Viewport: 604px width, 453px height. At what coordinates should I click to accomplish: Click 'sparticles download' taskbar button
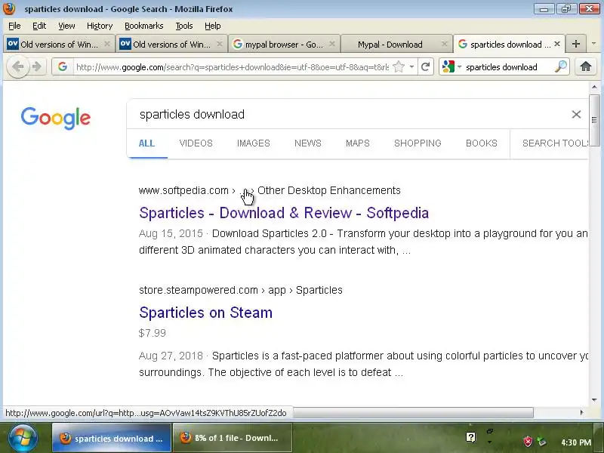112,438
